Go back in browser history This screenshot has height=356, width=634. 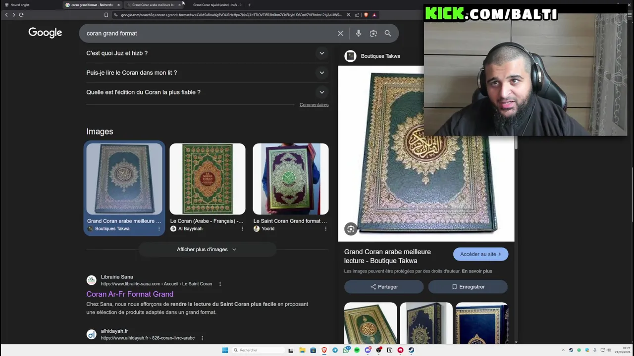point(6,15)
